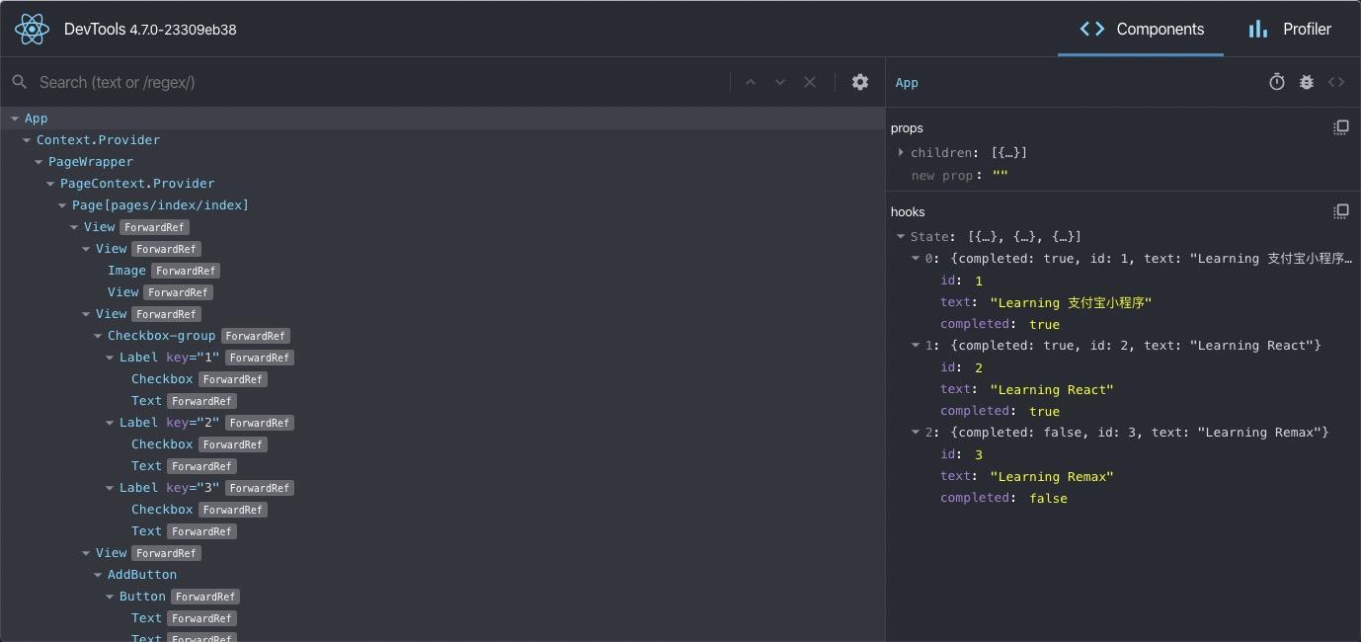The image size is (1361, 642).
Task: Clear search using the X icon
Action: [809, 82]
